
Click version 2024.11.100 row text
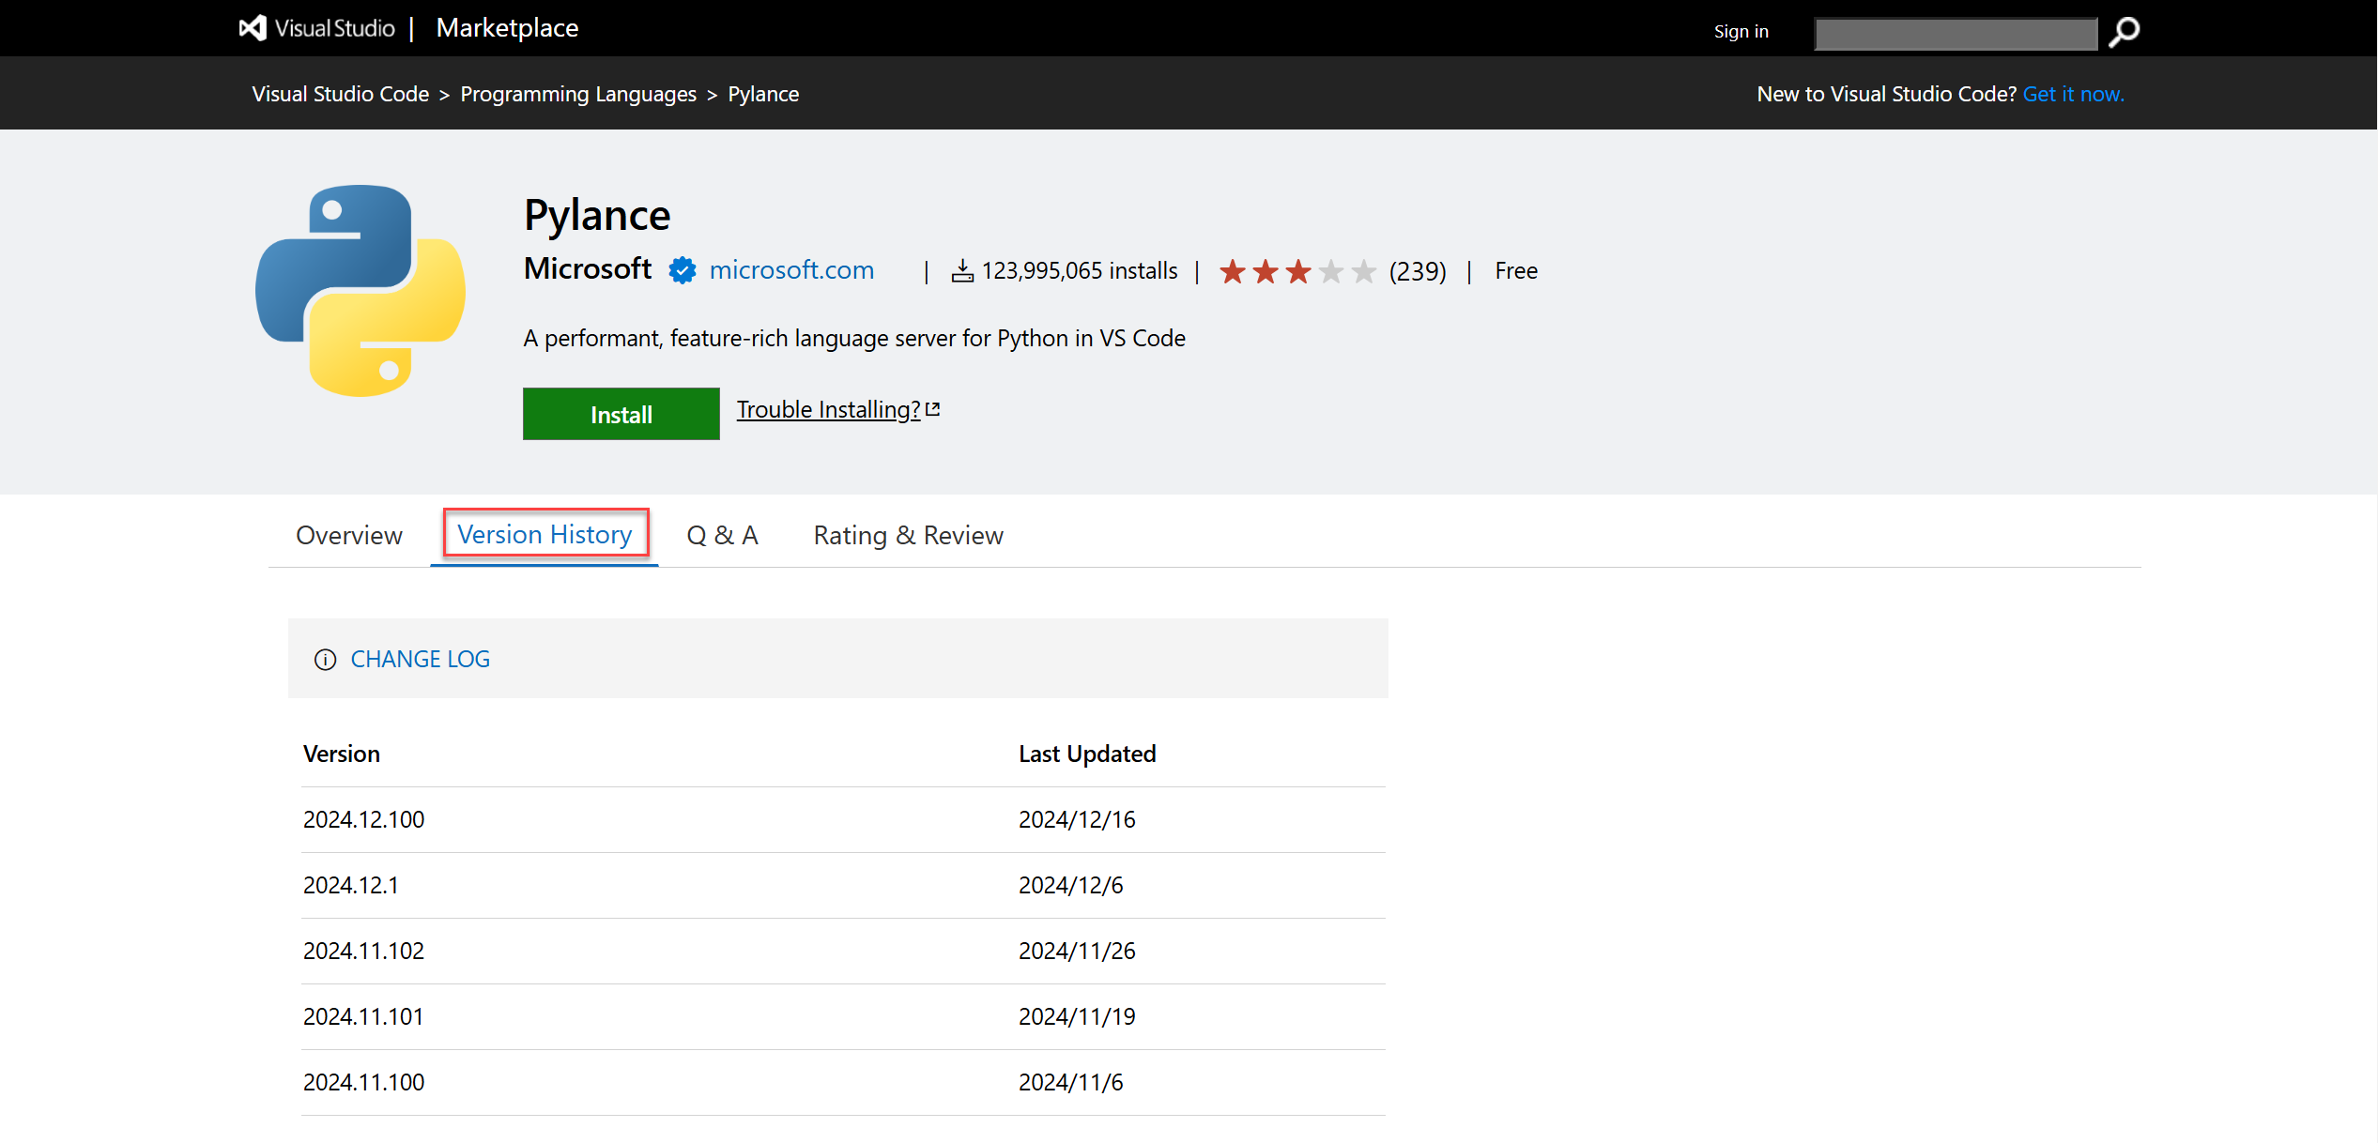pyautogui.click(x=364, y=1083)
